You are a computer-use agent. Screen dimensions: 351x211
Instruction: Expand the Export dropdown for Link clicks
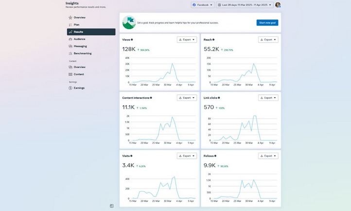coord(268,98)
